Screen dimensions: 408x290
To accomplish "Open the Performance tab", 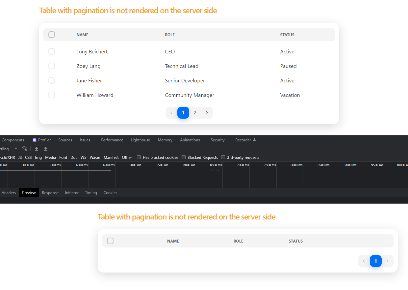I will (x=112, y=140).
